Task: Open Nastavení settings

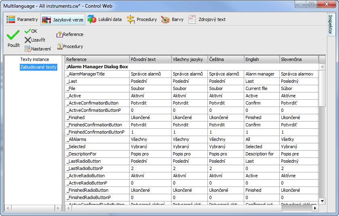Action: [x=38, y=49]
